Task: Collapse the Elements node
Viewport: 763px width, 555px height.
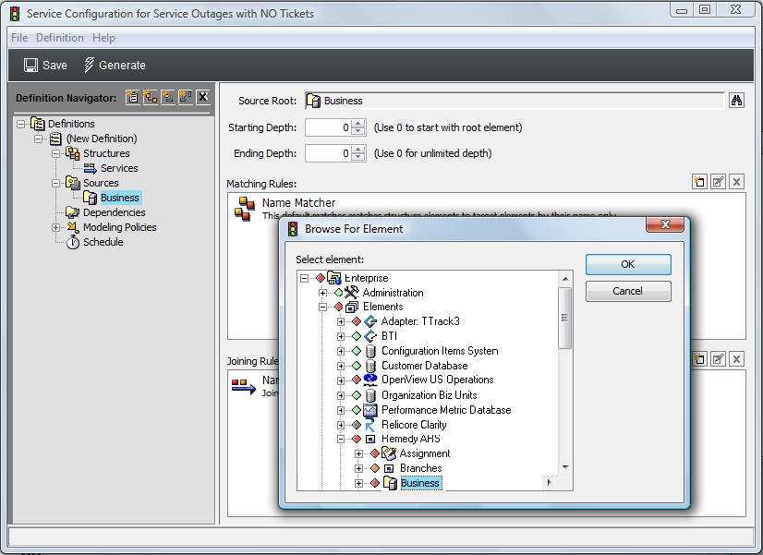Action: 322,307
